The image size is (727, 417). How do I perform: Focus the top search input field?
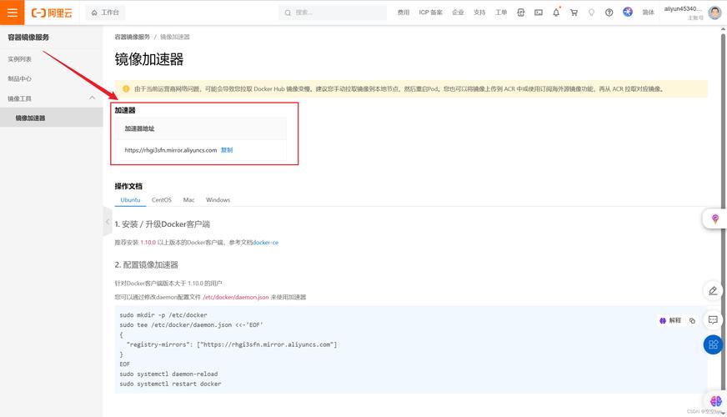[x=333, y=13]
